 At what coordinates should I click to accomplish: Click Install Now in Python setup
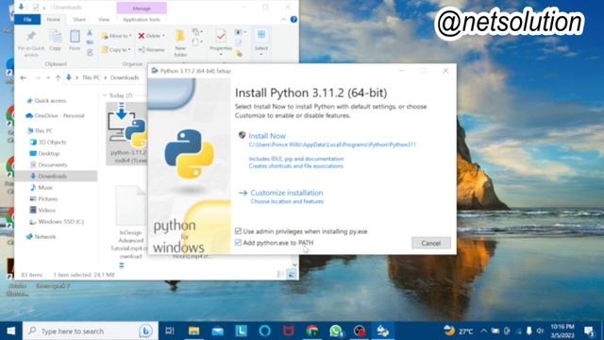267,136
